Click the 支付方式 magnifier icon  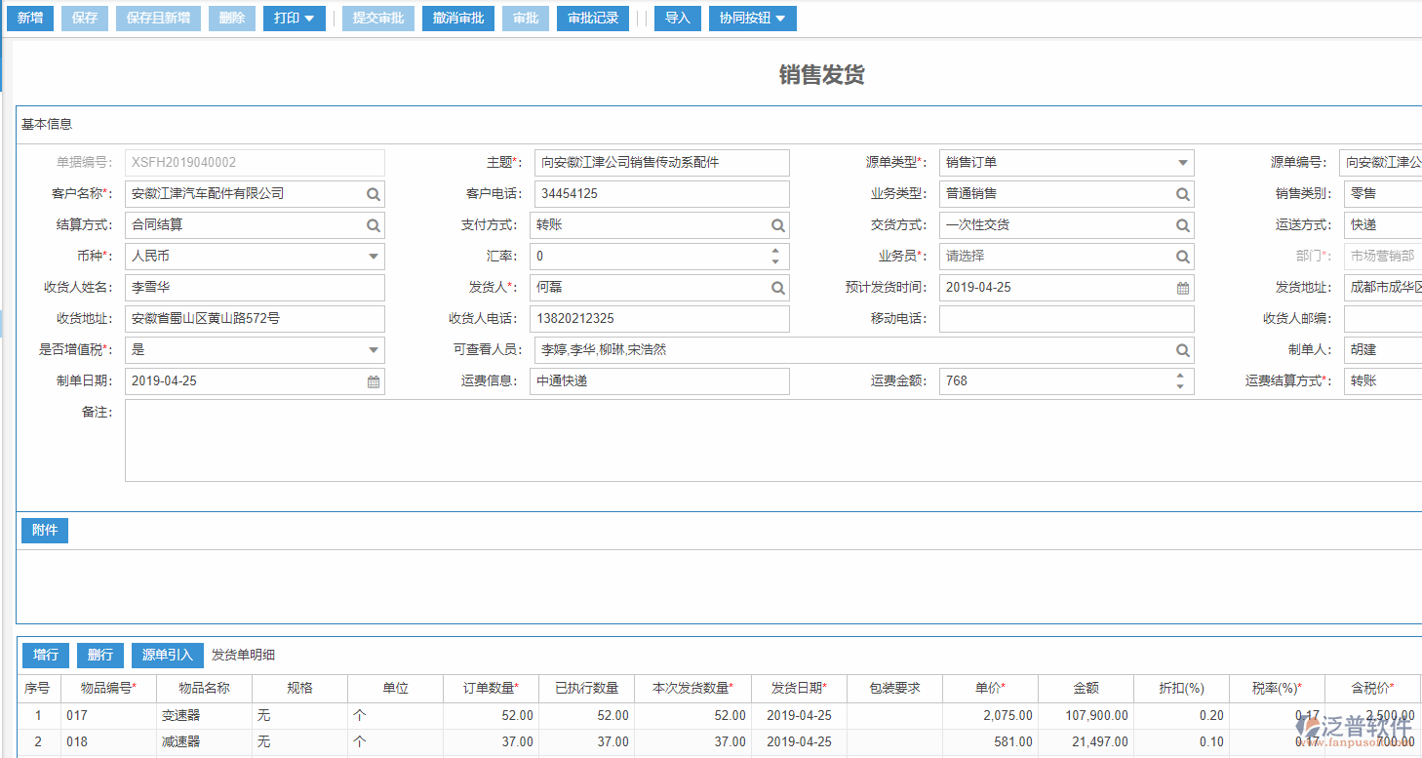[x=776, y=224]
